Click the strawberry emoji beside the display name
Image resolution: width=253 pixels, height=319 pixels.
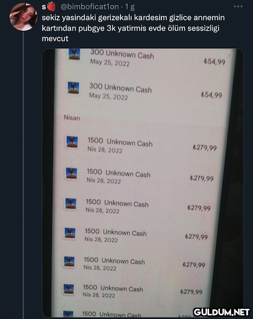pyautogui.click(x=51, y=6)
